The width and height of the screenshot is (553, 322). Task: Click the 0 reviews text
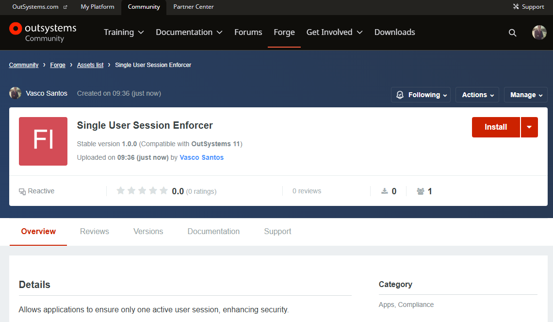pos(307,191)
